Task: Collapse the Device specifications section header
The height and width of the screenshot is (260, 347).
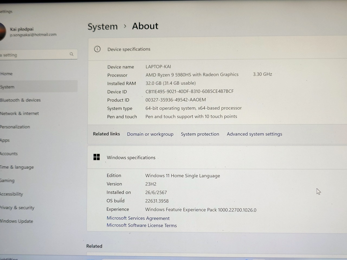Action: [x=217, y=49]
